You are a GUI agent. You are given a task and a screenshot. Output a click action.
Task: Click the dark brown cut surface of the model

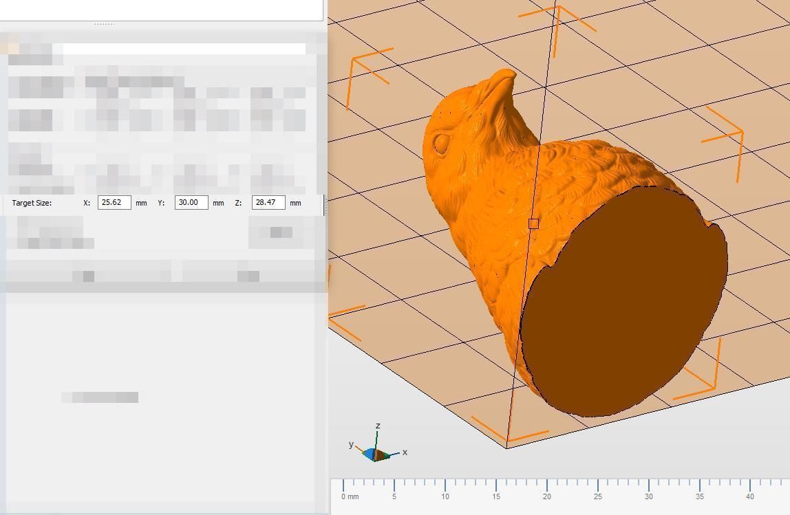625,302
